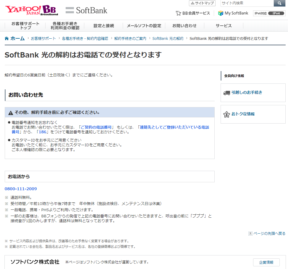This screenshot has height=269, width=288.
Task: Open おトクな情報 link
Action: [243, 114]
